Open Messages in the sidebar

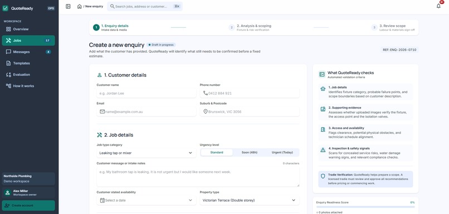28,52
